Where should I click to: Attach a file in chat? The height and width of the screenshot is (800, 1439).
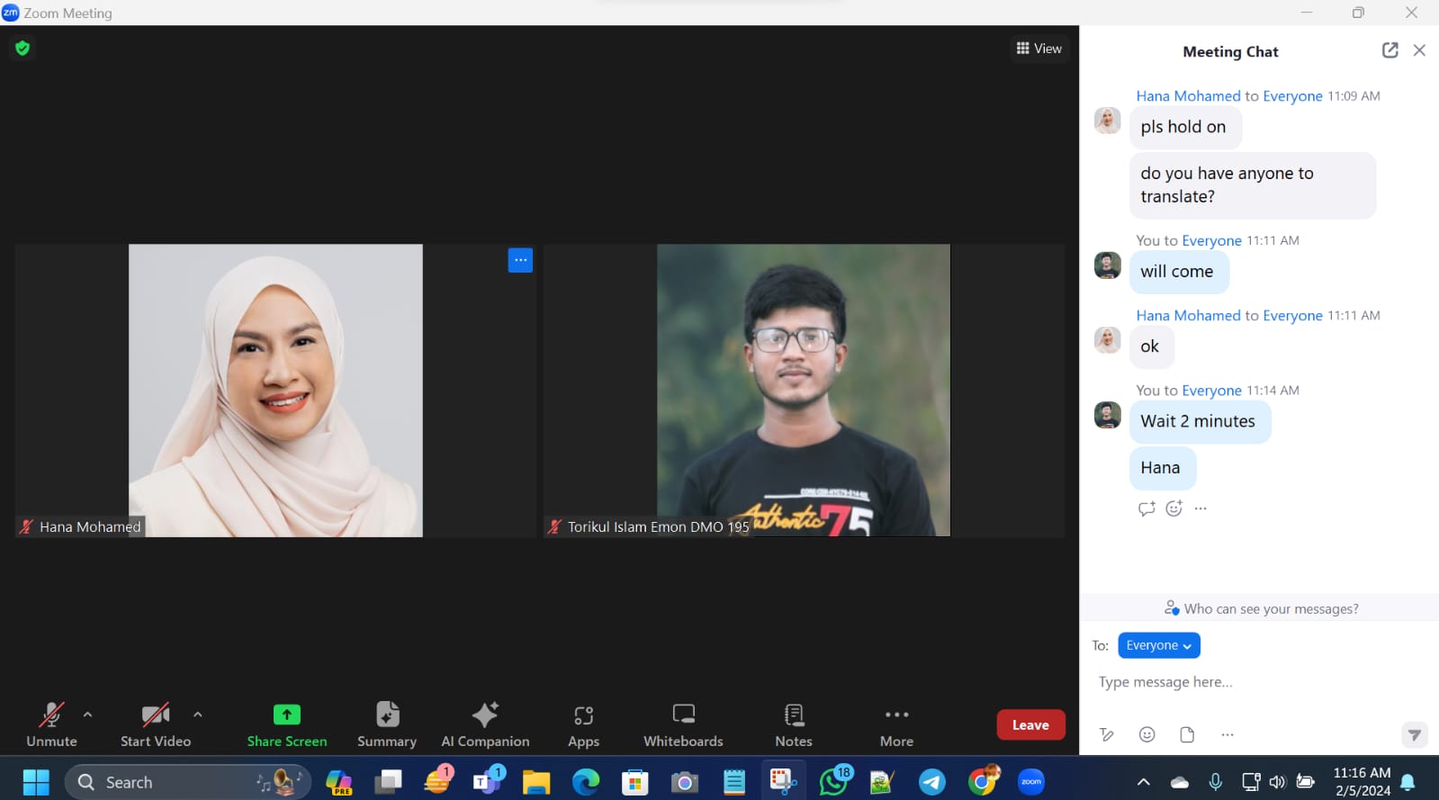click(x=1187, y=734)
